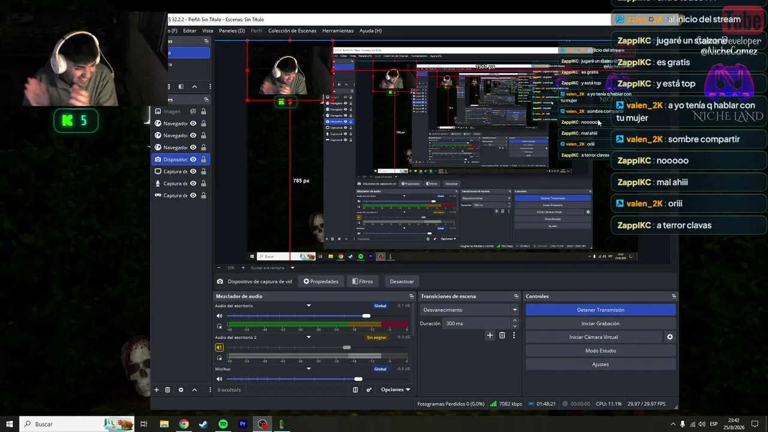Open the Ayuda (H) menu
The width and height of the screenshot is (768, 432).
(x=370, y=31)
